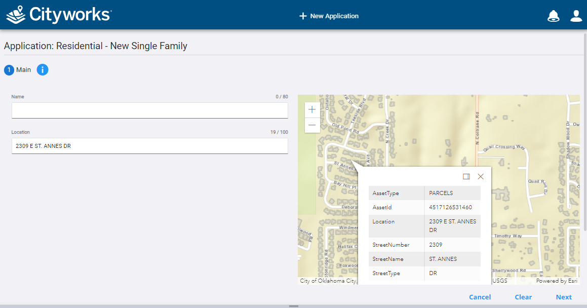Image resolution: width=587 pixels, height=308 pixels.
Task: Click the Powered by Esri link
Action: point(558,281)
